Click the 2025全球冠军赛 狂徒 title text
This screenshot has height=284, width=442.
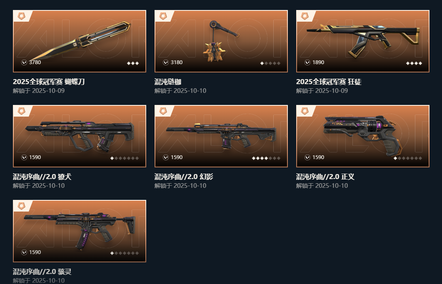tap(329, 82)
